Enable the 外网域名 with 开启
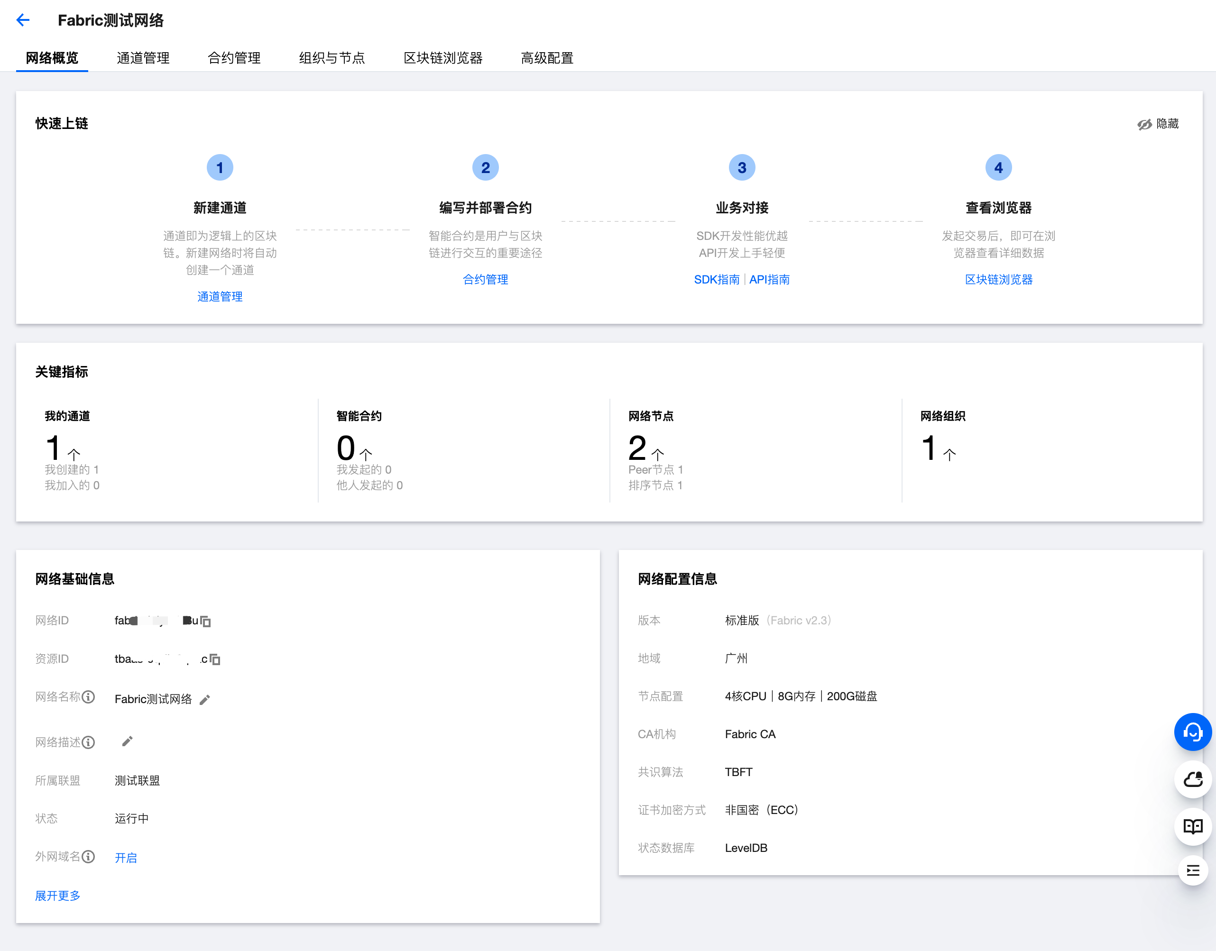Image resolution: width=1216 pixels, height=951 pixels. click(x=126, y=858)
